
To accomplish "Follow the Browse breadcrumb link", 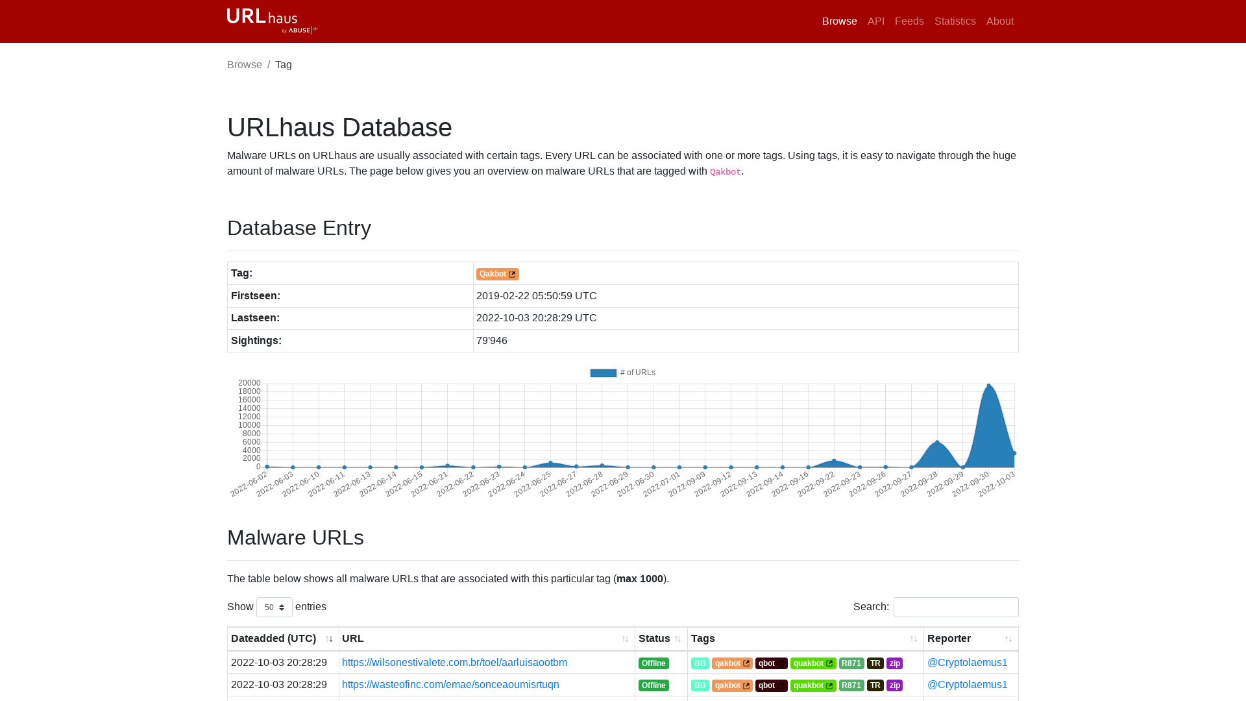I will [244, 64].
